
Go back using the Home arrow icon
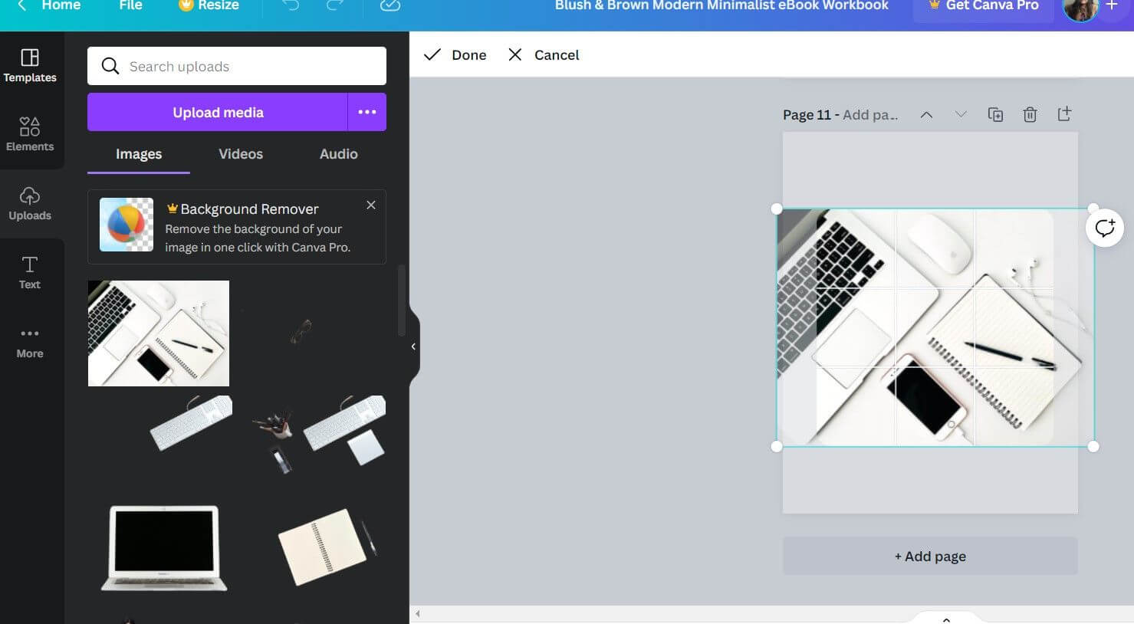22,5
